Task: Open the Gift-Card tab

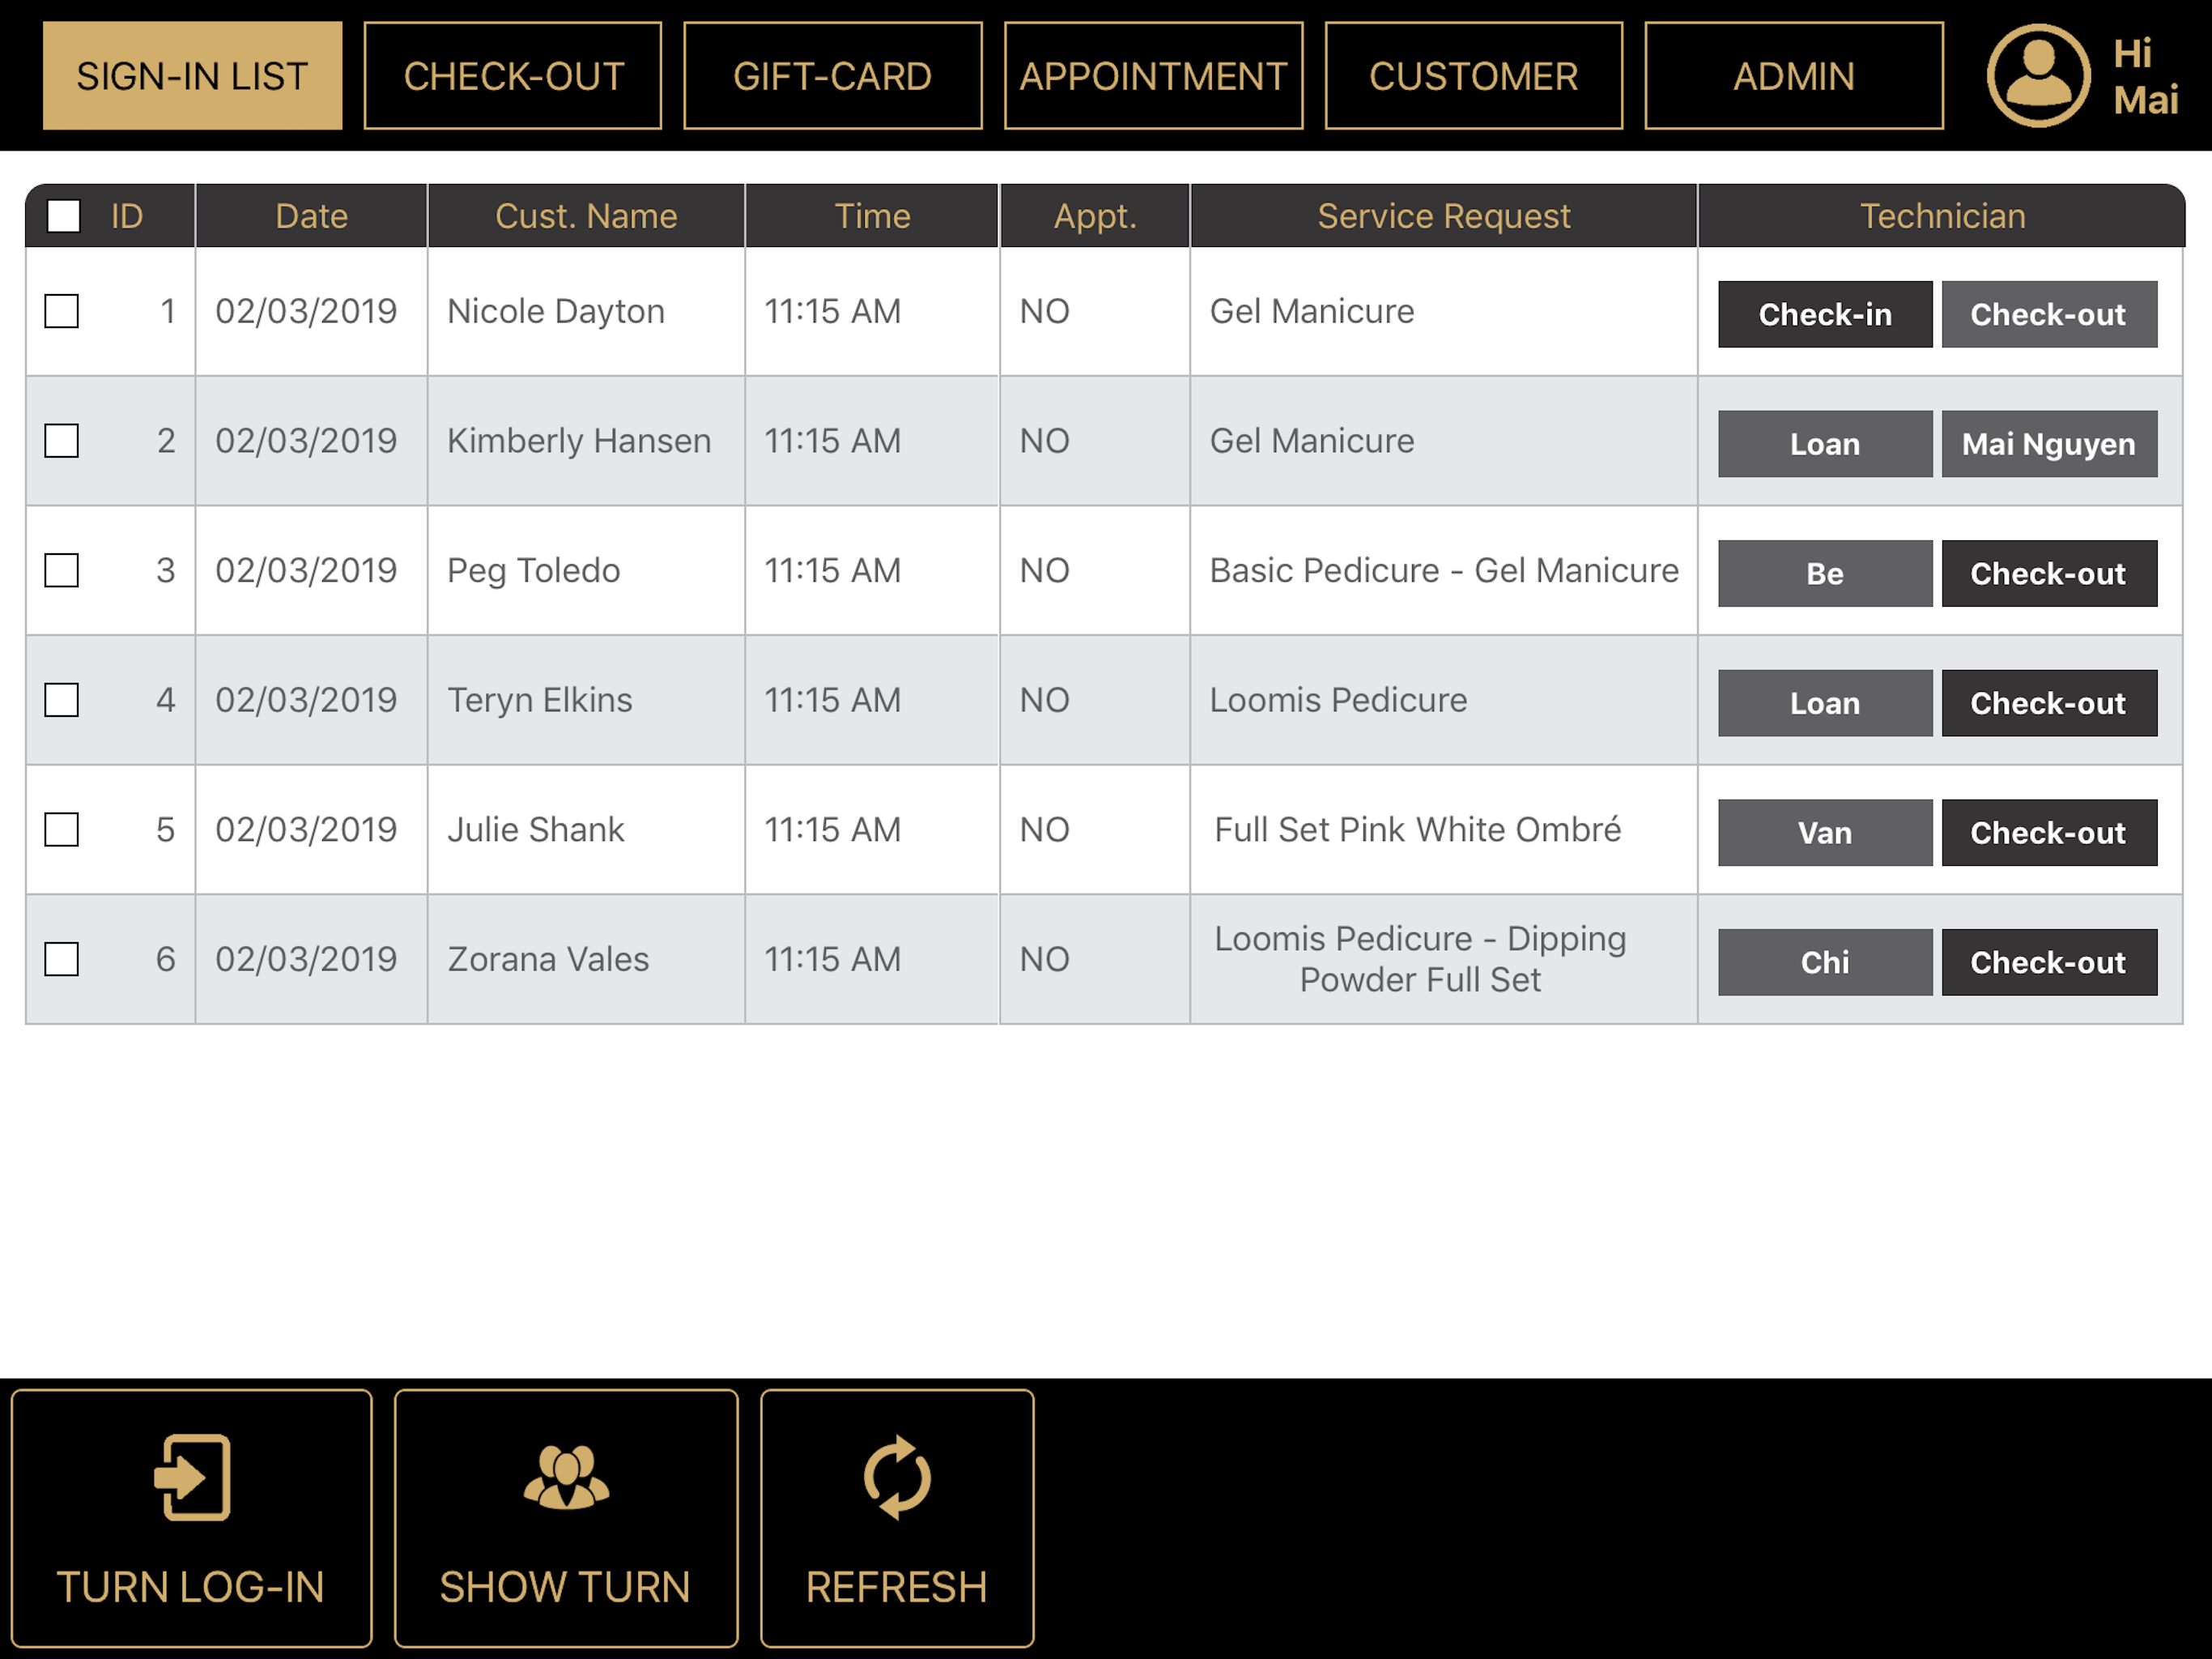Action: point(833,76)
